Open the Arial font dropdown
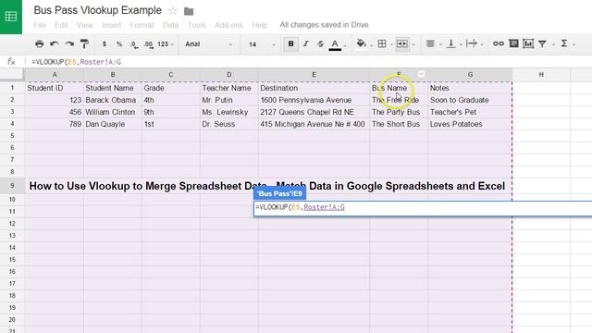Screen dimensions: 592x333 coord(208,43)
